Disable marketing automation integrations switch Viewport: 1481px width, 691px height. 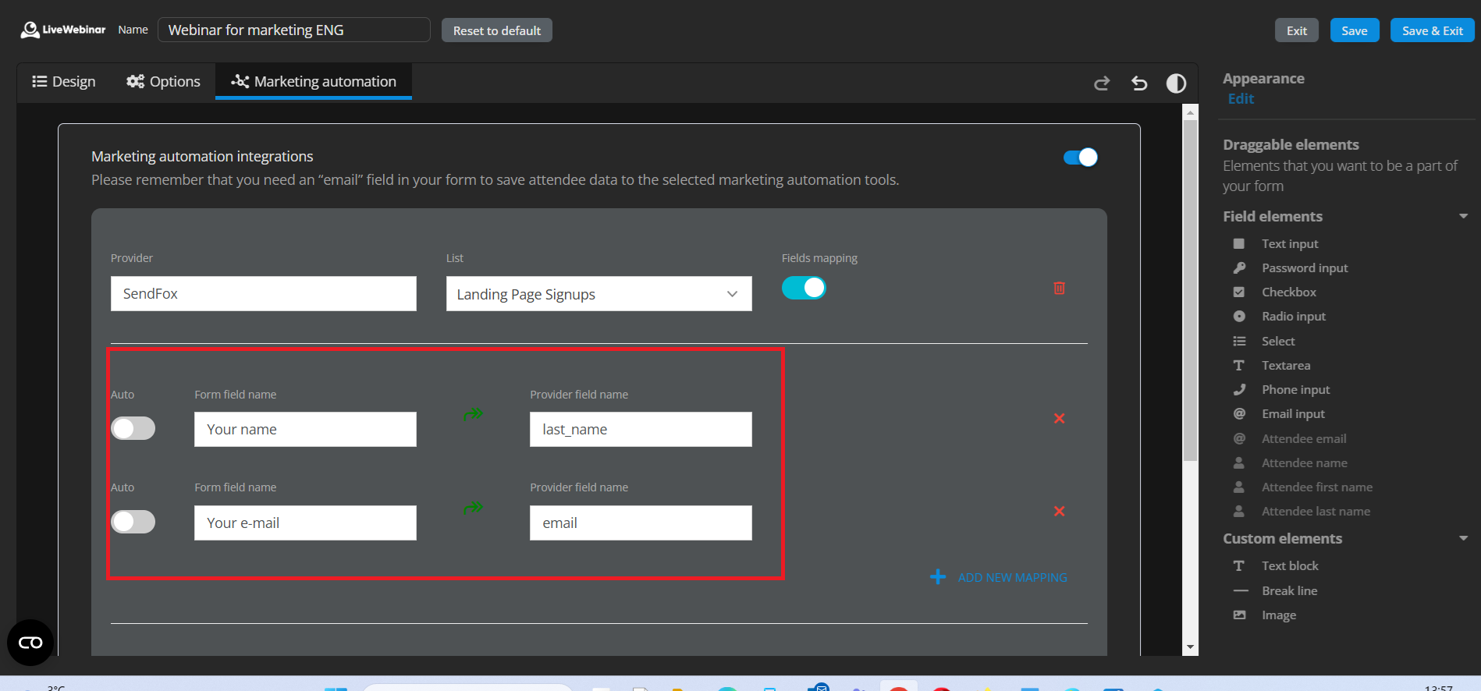[1080, 158]
